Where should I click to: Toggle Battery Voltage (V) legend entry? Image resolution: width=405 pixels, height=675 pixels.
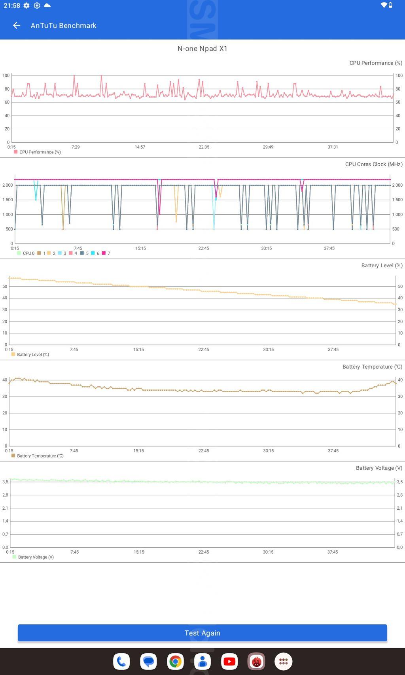33,557
